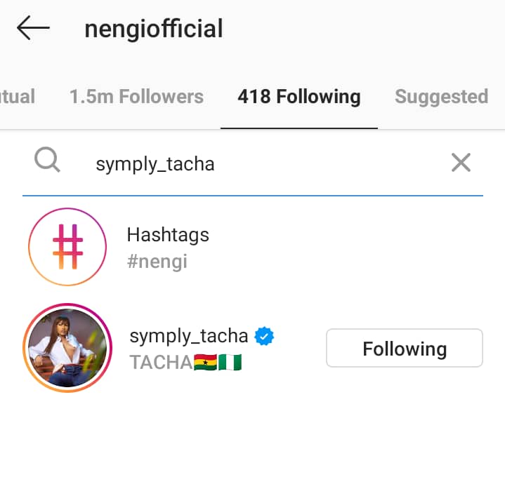Select the 418 Following tab
Viewport: 505px width, 477px height.
point(299,97)
